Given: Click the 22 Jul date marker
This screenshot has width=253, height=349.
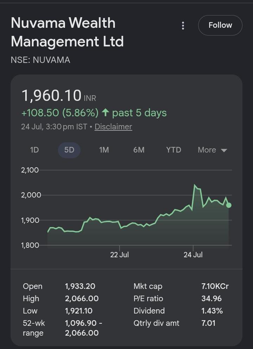Looking at the screenshot, I should click(x=119, y=254).
